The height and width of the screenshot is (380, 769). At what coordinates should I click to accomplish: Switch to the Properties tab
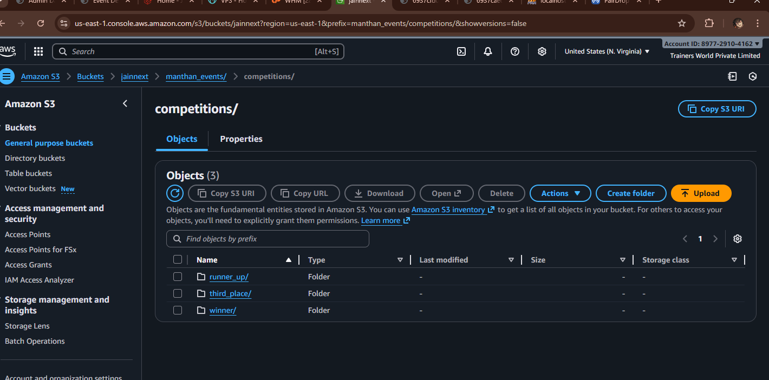point(241,139)
